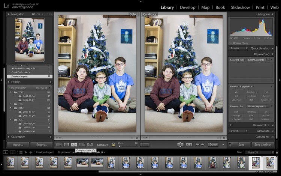
Task: Open the Metadata Default preset dropdown
Action: [x=238, y=131]
